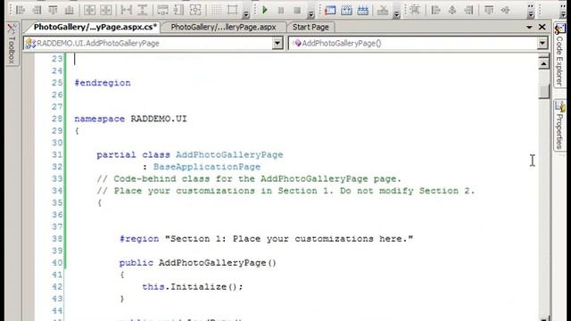This screenshot has height=321, width=571.
Task: Click the greyed middle-align format icon
Action: pos(505,10)
